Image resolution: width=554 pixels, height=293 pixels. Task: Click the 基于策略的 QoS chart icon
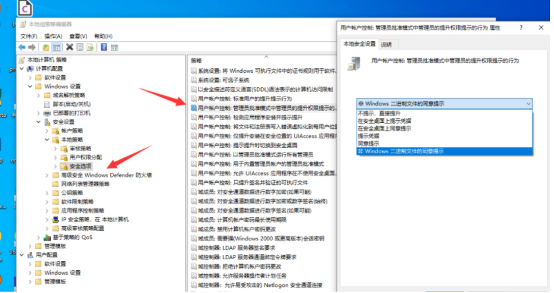tap(47, 238)
